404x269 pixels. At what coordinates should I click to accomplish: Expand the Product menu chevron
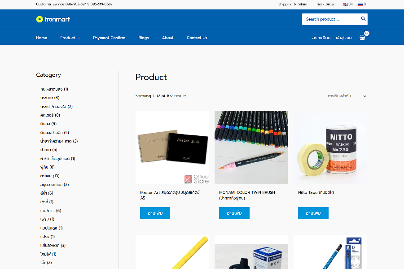tap(79, 38)
